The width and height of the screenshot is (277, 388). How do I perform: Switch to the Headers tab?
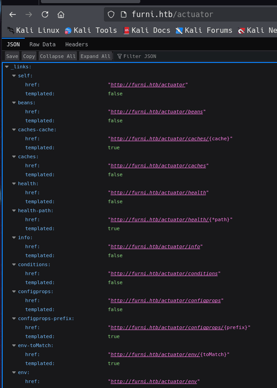tap(76, 45)
